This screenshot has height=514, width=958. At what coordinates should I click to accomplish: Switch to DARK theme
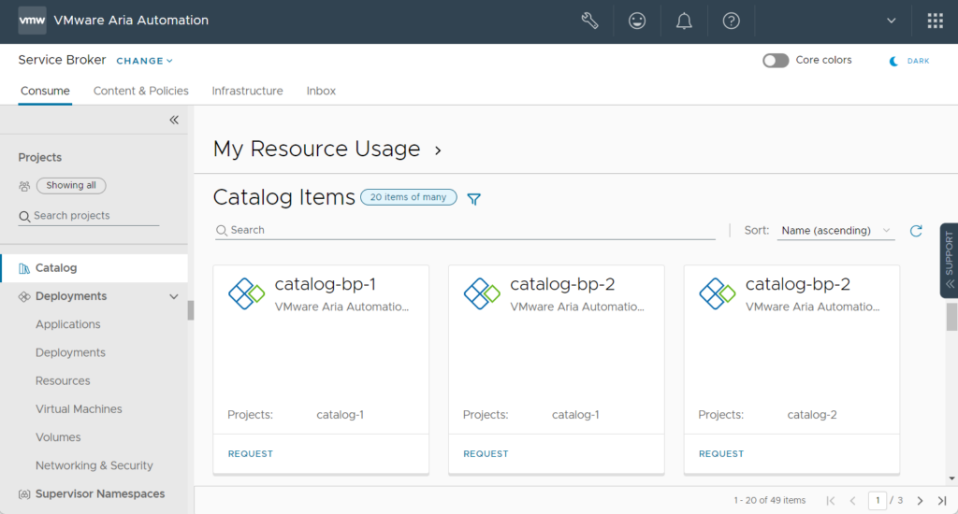[x=919, y=61]
